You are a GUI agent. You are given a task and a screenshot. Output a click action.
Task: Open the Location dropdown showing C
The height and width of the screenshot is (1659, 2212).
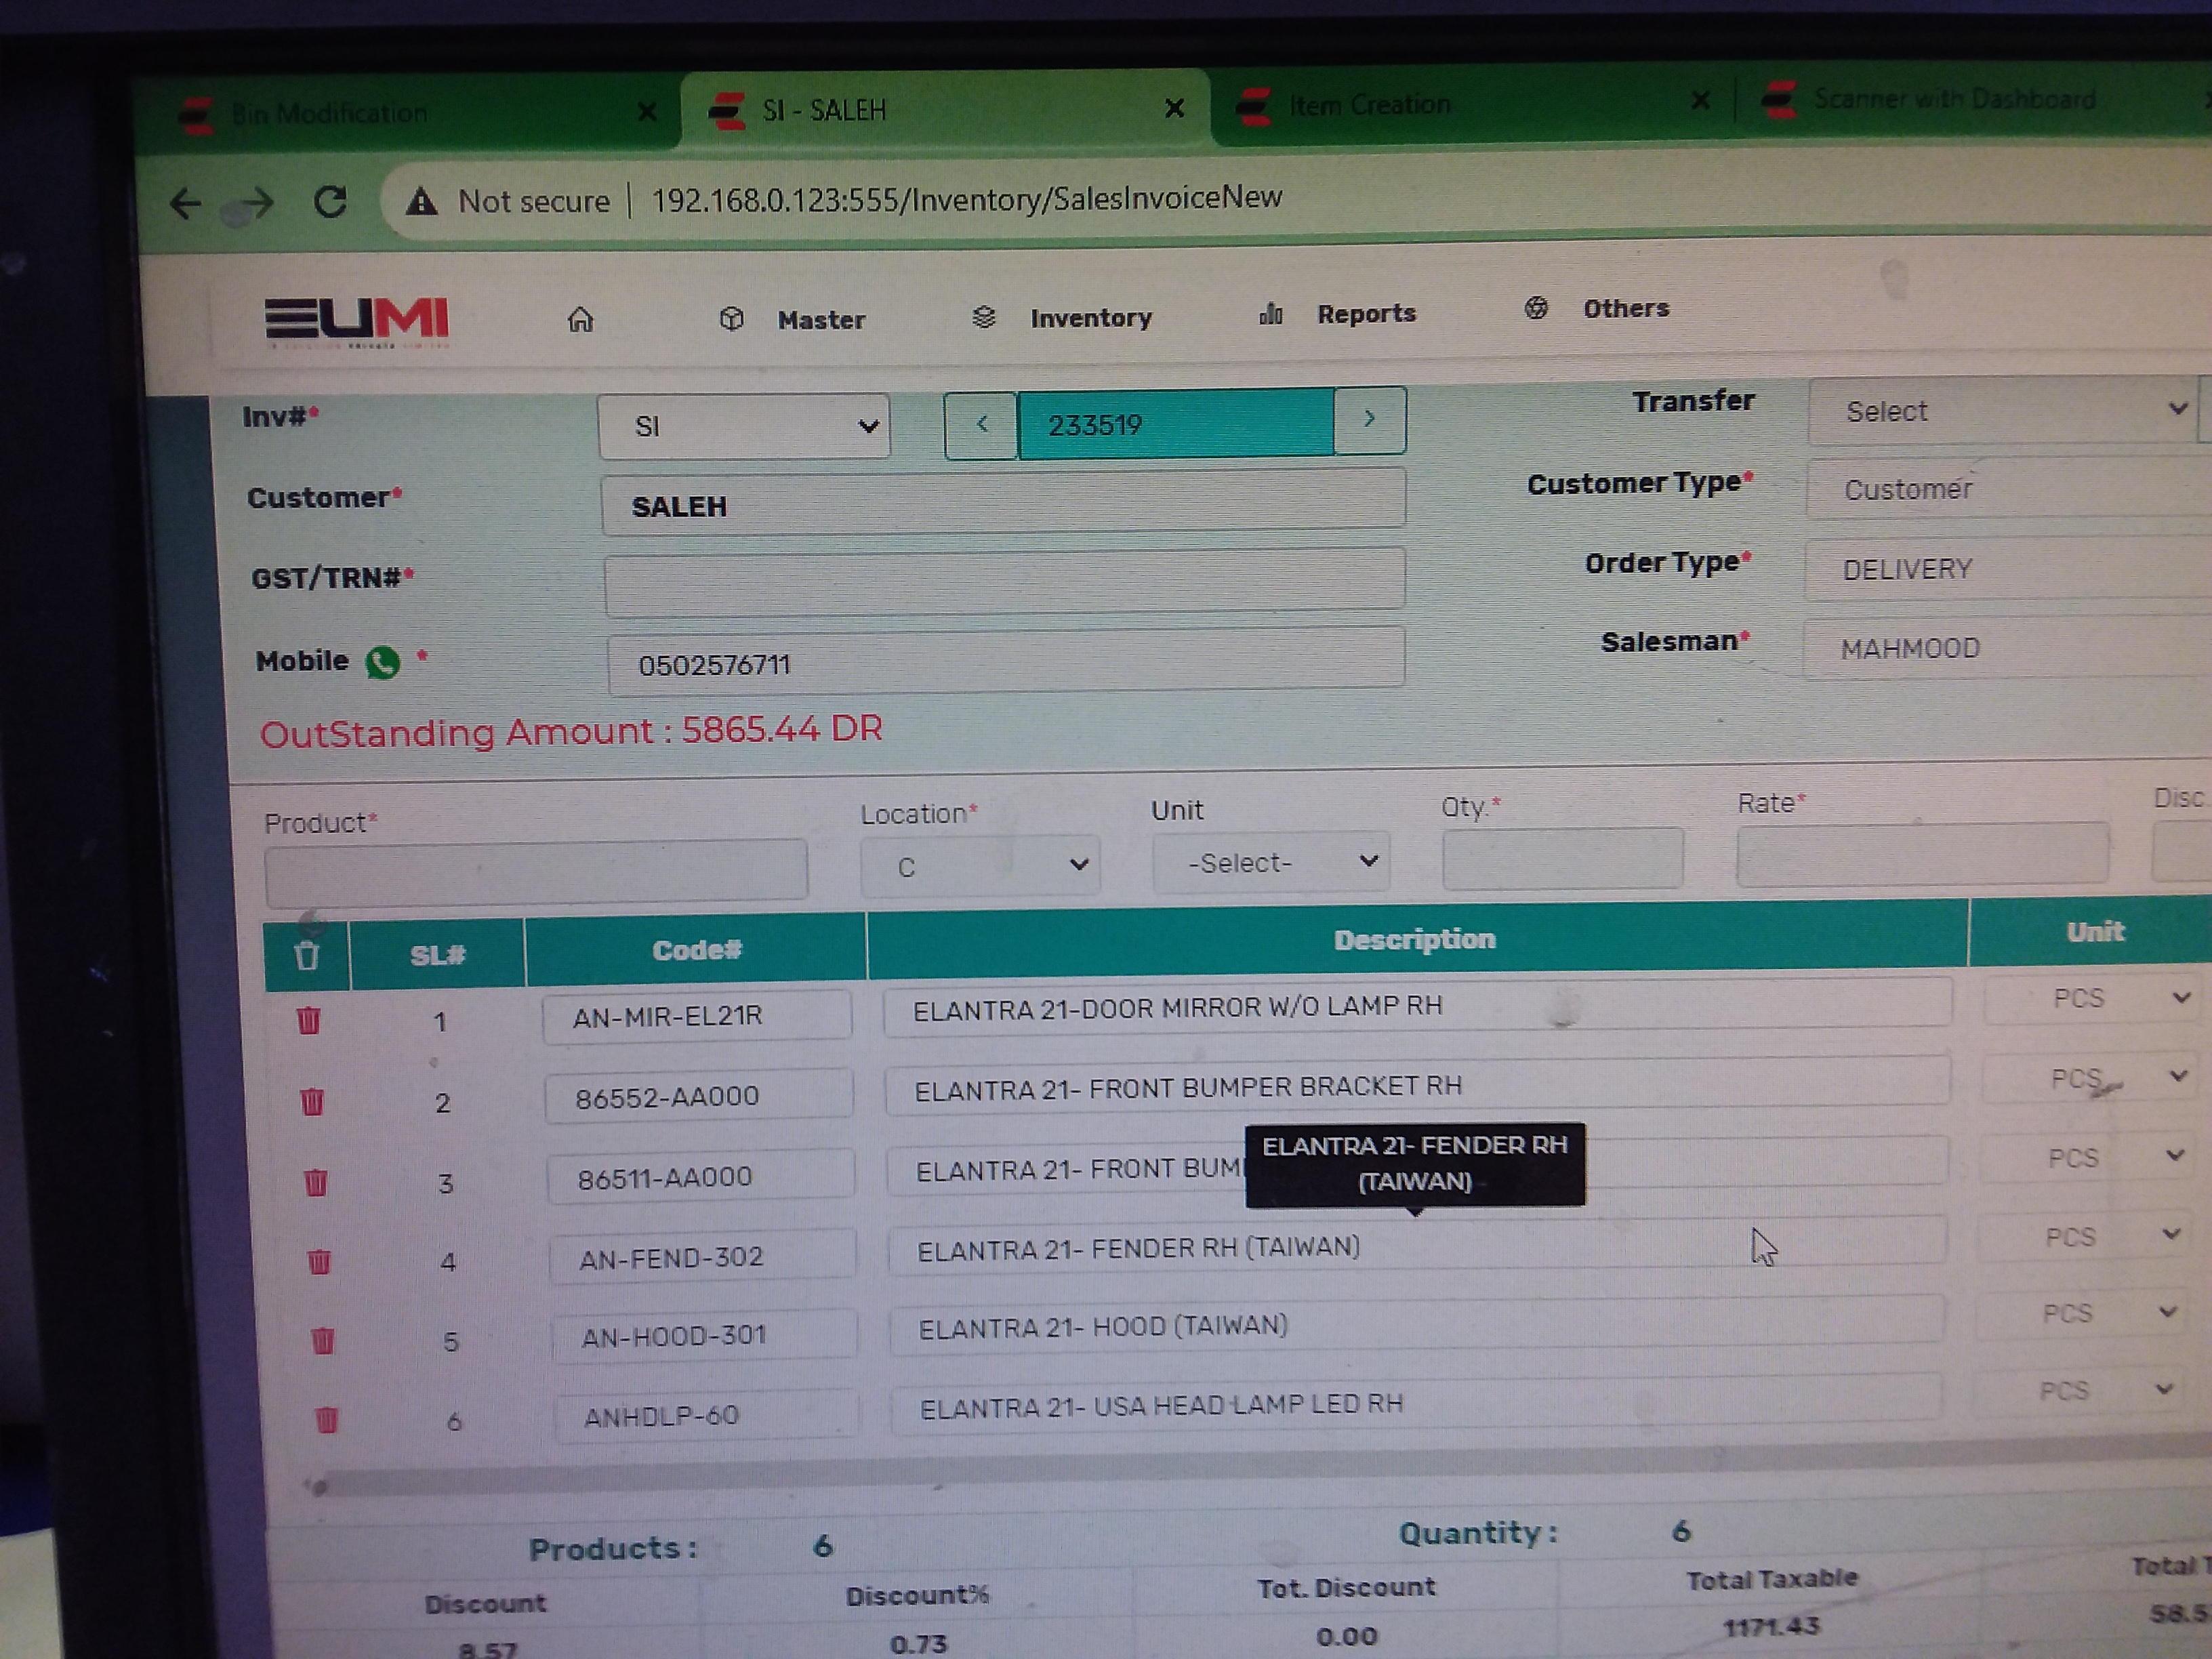click(980, 865)
